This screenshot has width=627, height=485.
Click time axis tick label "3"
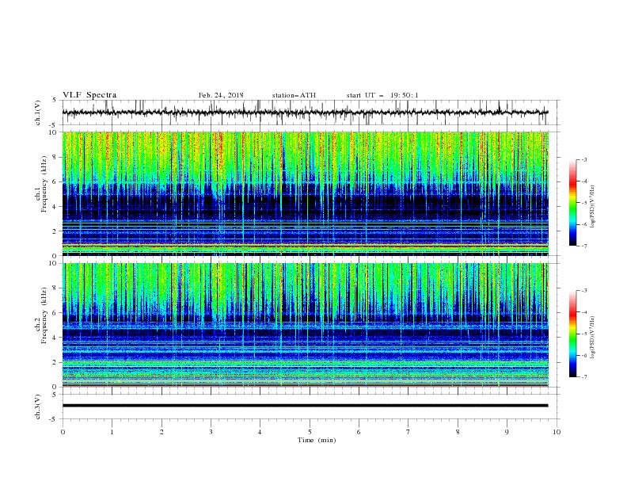coord(211,432)
